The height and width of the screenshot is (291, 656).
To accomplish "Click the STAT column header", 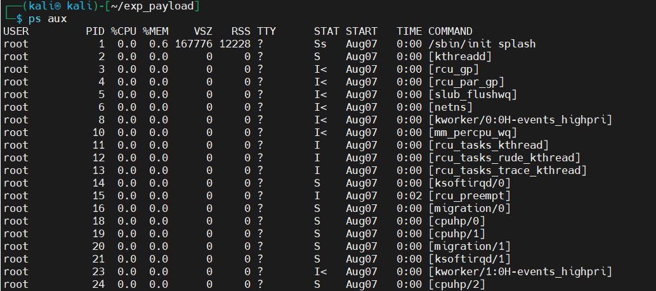I will [327, 31].
